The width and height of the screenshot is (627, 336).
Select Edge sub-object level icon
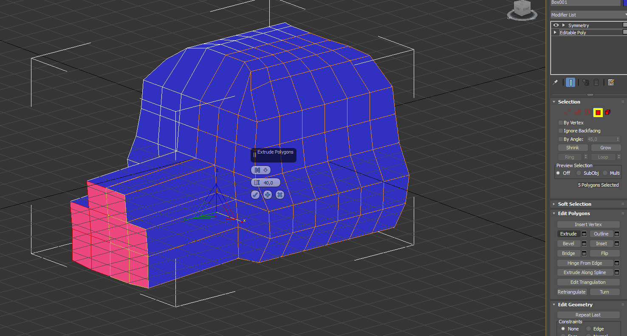[577, 112]
